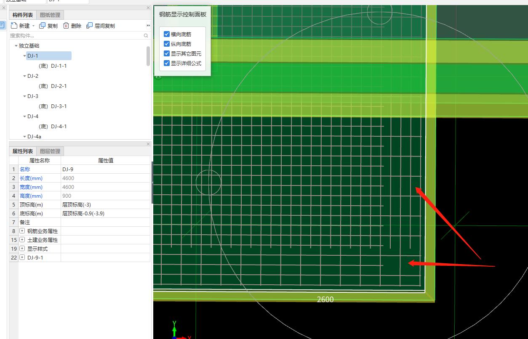Click the 复制 (copy) toolbar button

(48, 26)
